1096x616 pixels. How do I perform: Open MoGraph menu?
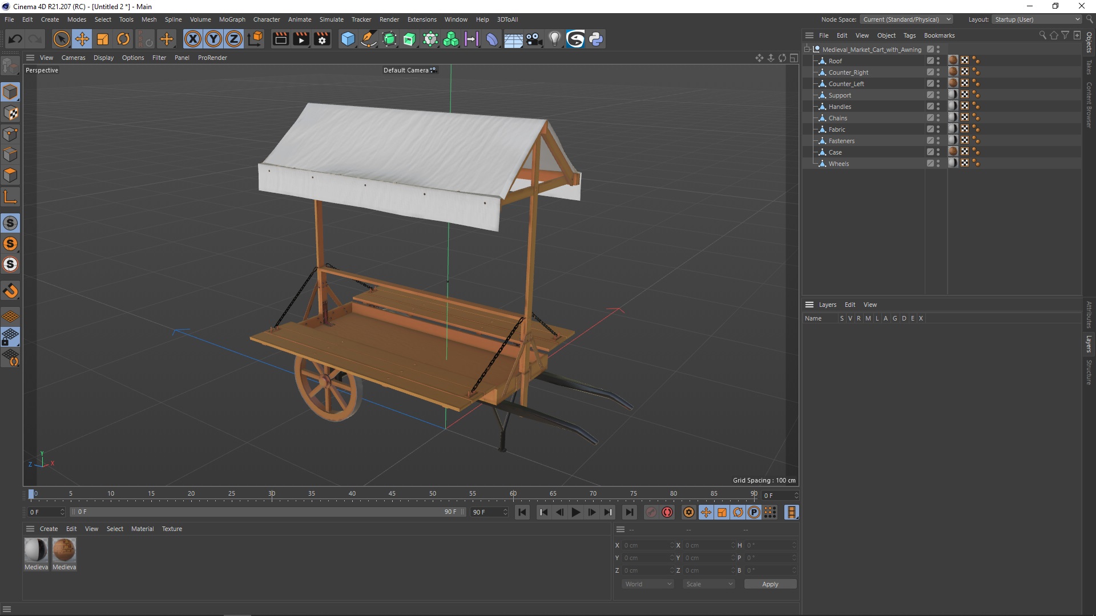232,19
